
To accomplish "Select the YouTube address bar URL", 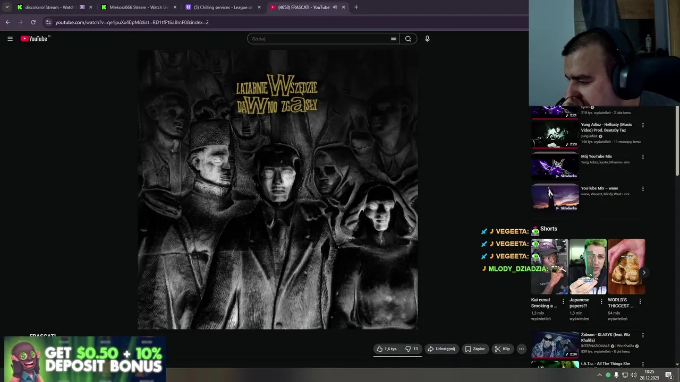I will 132,22.
